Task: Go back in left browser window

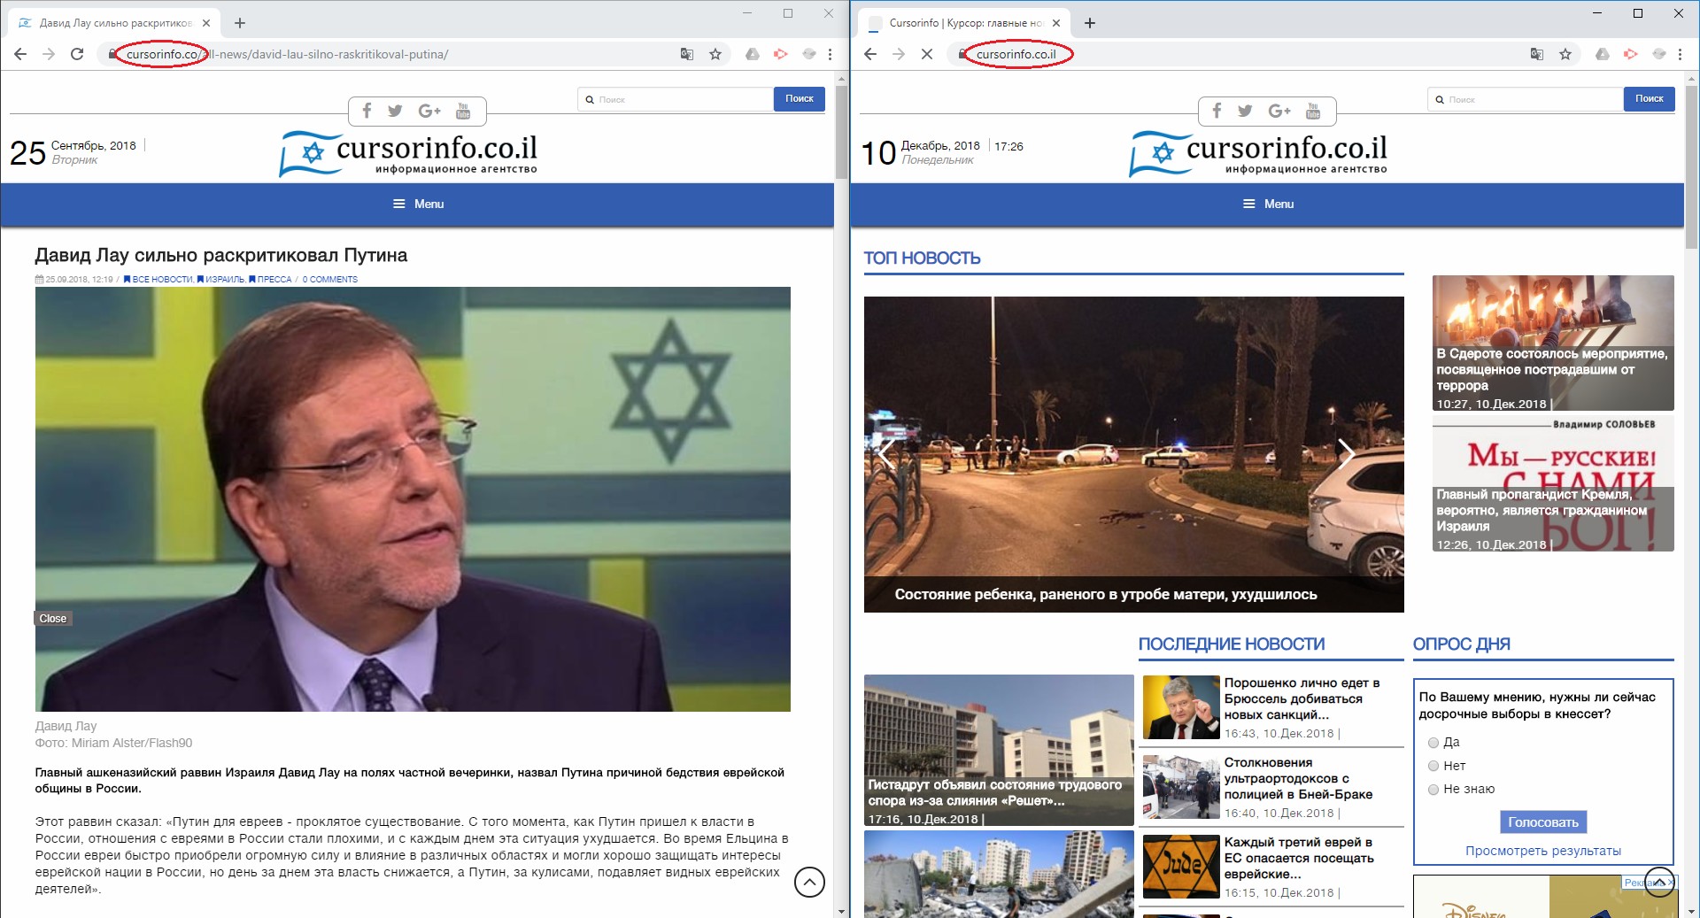Action: pyautogui.click(x=20, y=54)
